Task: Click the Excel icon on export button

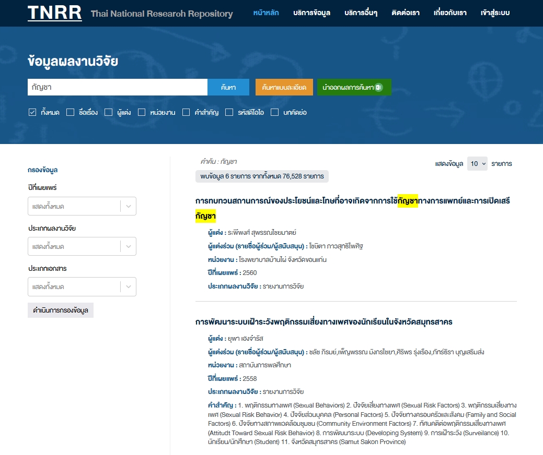Action: coord(379,87)
